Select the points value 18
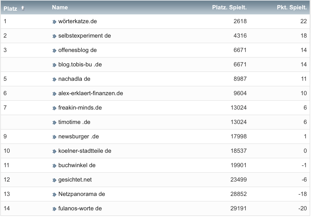Screen dimensions: 311x217 pyautogui.click(x=304, y=36)
